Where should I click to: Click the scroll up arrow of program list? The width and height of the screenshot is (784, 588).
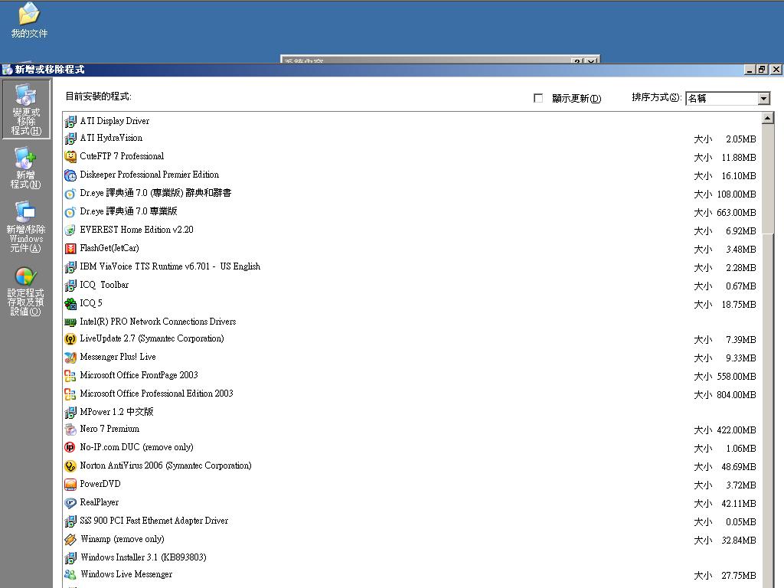point(768,118)
